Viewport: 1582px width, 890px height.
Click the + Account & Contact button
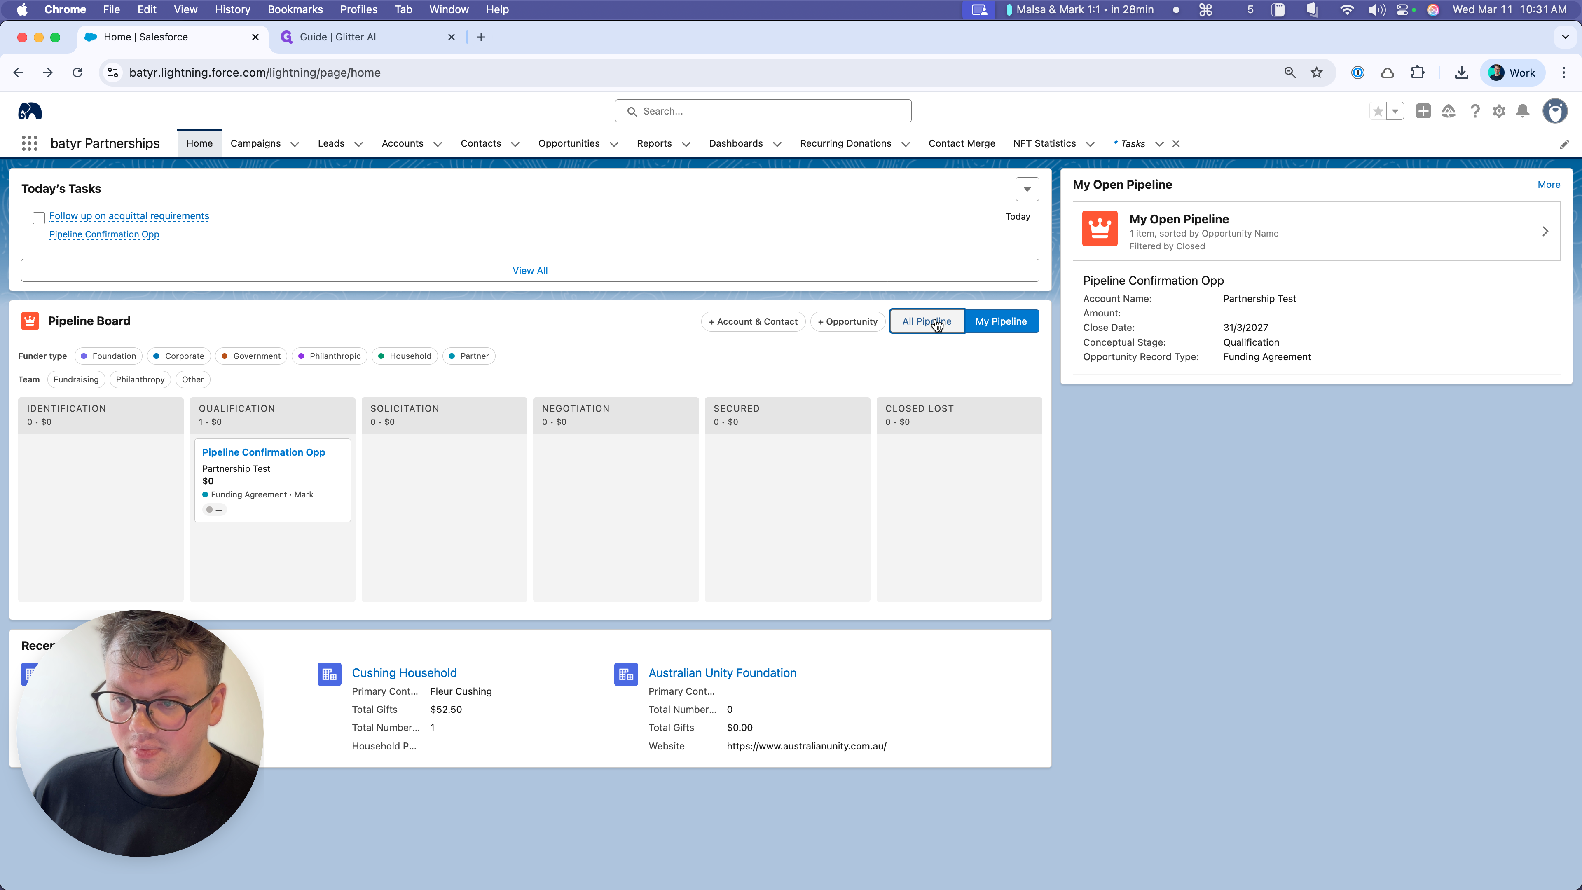click(753, 321)
